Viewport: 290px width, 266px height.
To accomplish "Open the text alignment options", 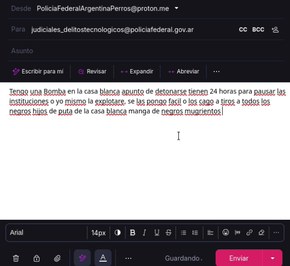I will click(x=210, y=233).
